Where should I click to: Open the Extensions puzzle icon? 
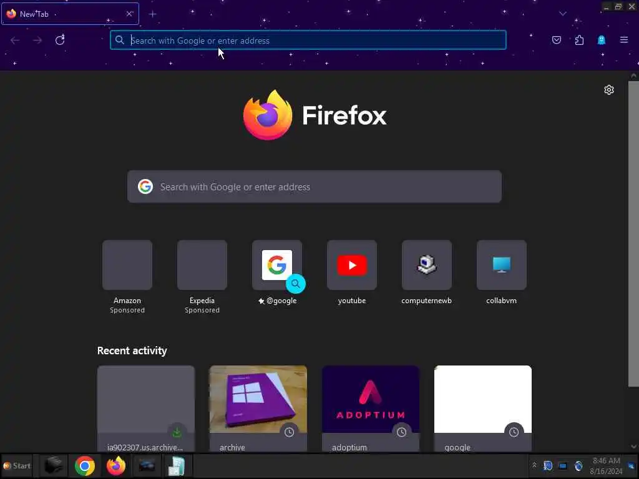[579, 40]
